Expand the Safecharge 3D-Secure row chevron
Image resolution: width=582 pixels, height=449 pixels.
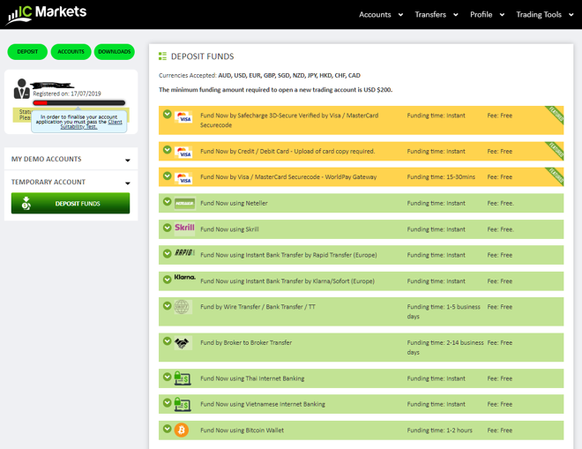pos(167,114)
